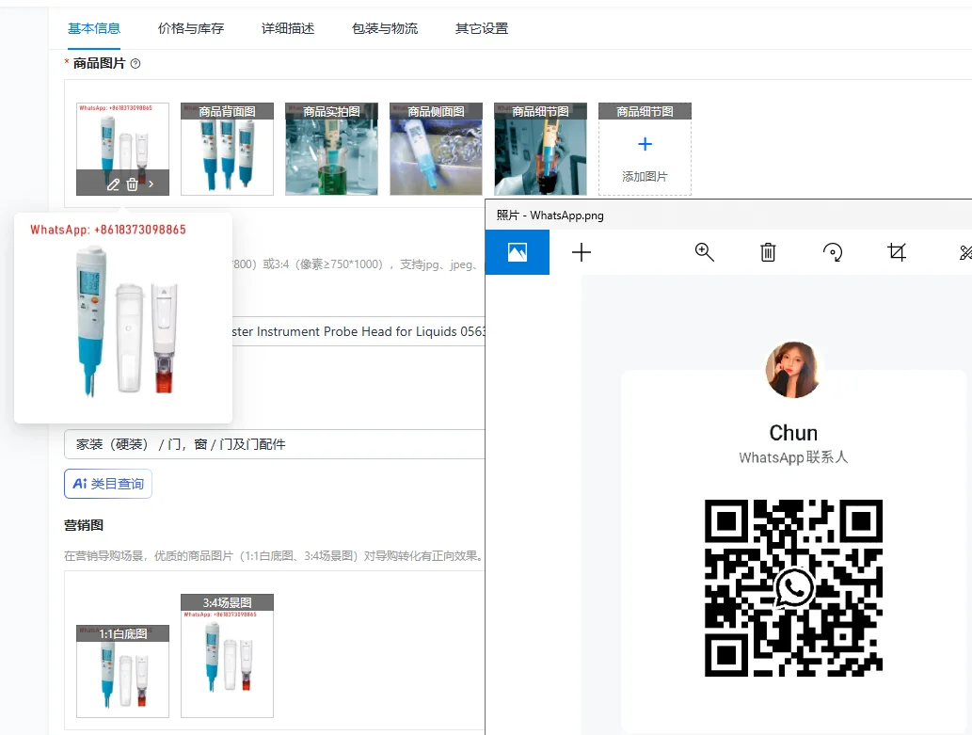Select the crop tool in Photos
Screen dimensions: 972x735
(x=897, y=252)
